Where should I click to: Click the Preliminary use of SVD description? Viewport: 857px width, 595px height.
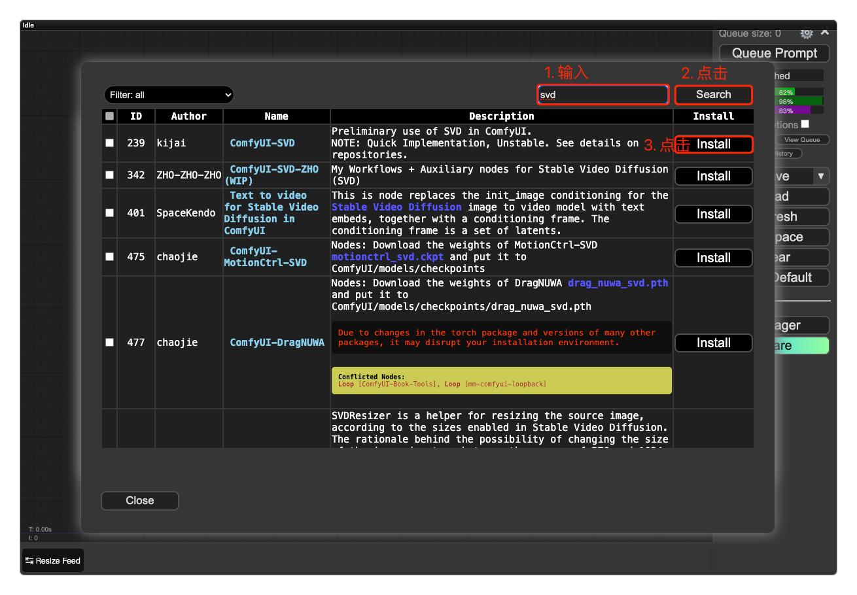(485, 143)
